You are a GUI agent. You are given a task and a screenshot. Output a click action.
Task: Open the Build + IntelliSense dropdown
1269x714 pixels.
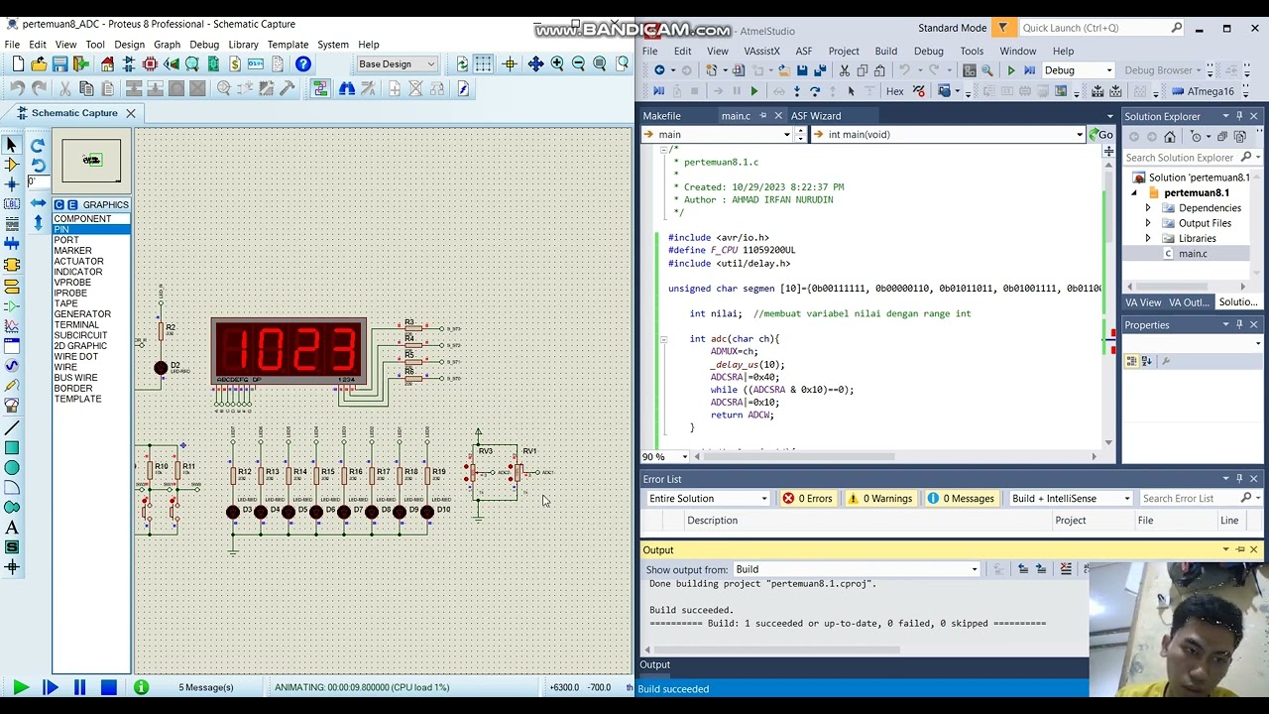1069,499
